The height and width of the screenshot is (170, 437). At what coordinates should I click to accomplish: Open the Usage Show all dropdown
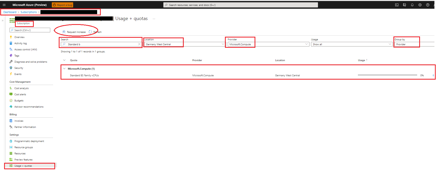tap(352, 44)
